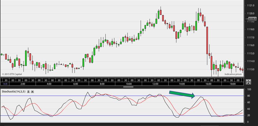
Task: Click the ETX Capital copyright text
Action: tap(12, 74)
